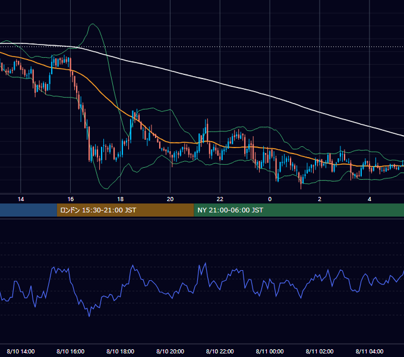The width and height of the screenshot is (404, 357).
Task: Click the 8/11 00:00 date label
Action: pyautogui.click(x=270, y=351)
